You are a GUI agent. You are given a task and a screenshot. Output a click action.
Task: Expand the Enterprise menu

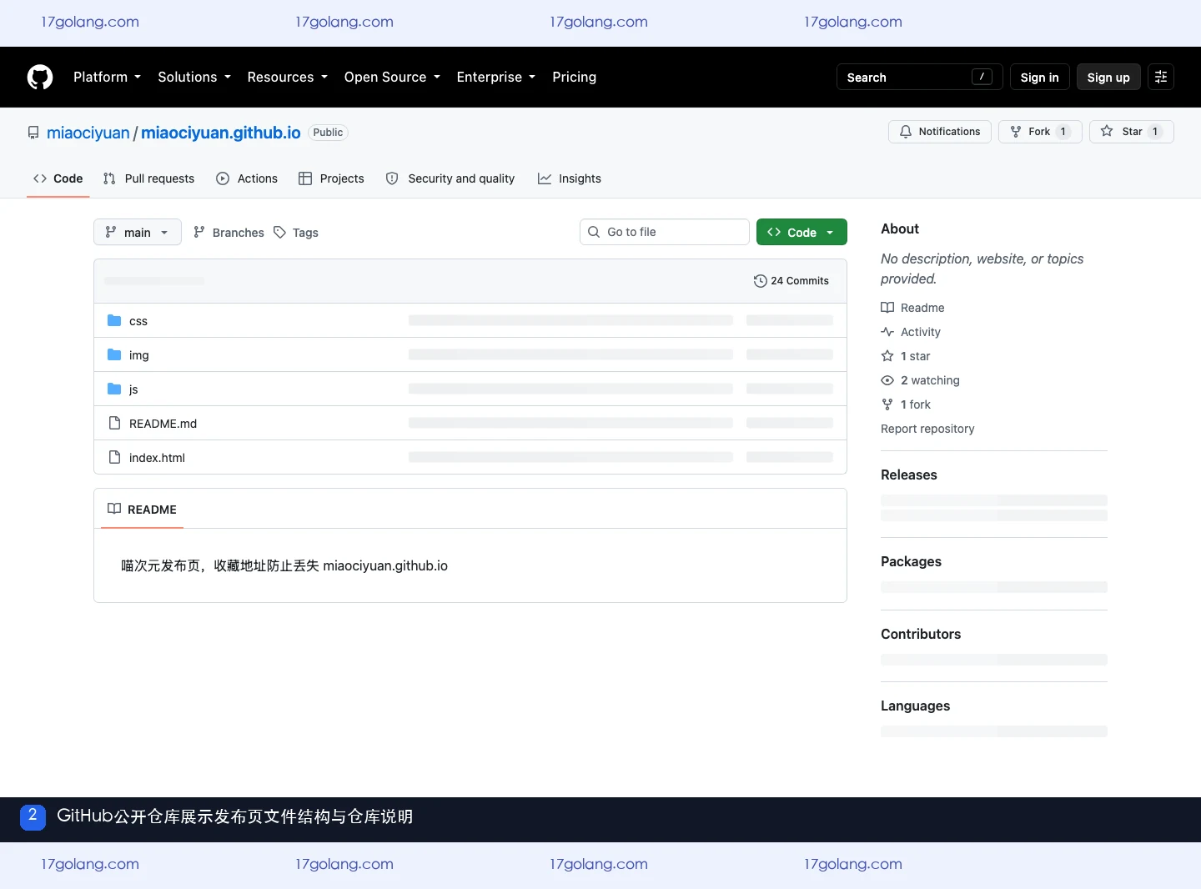[496, 77]
